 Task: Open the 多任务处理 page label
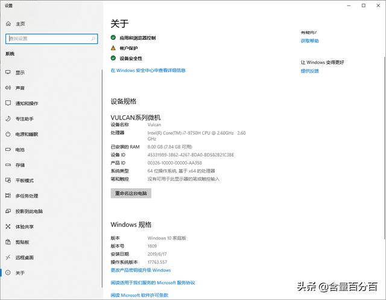[x=27, y=196]
